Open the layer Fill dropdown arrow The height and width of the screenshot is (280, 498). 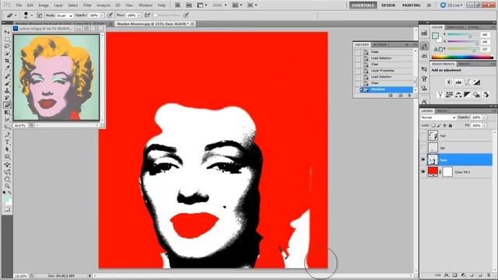click(x=484, y=126)
